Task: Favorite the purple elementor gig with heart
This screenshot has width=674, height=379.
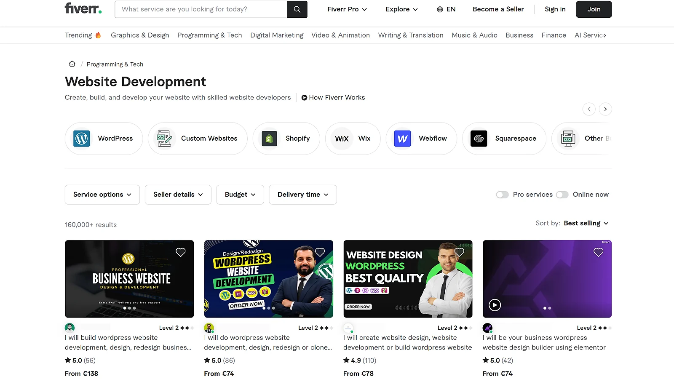Action: tap(599, 252)
